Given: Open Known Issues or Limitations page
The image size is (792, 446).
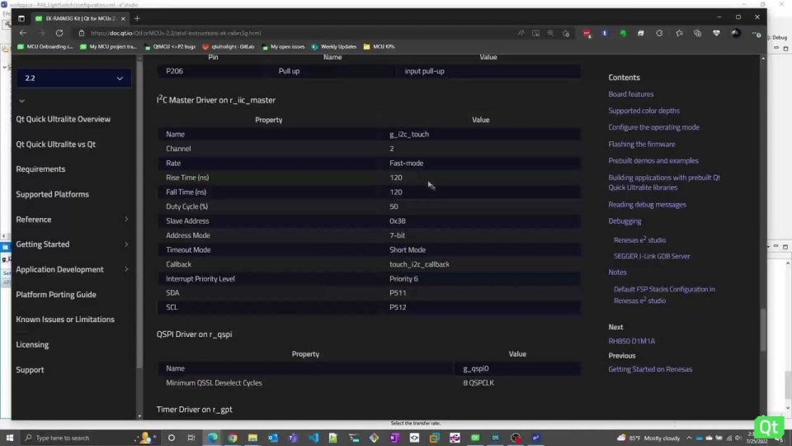Looking at the screenshot, I should tap(65, 320).
